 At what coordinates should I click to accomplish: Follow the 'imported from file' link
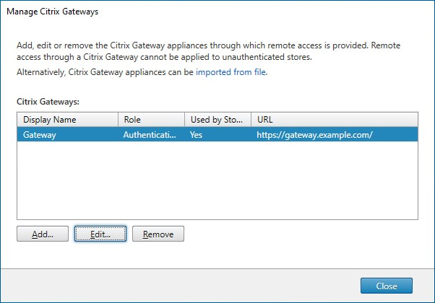coord(231,73)
